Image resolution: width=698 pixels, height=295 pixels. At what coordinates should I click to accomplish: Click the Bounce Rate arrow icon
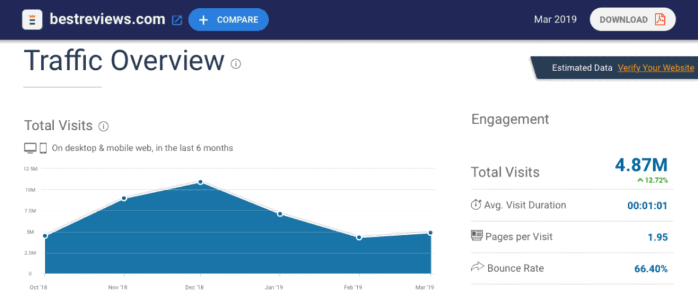[477, 268]
